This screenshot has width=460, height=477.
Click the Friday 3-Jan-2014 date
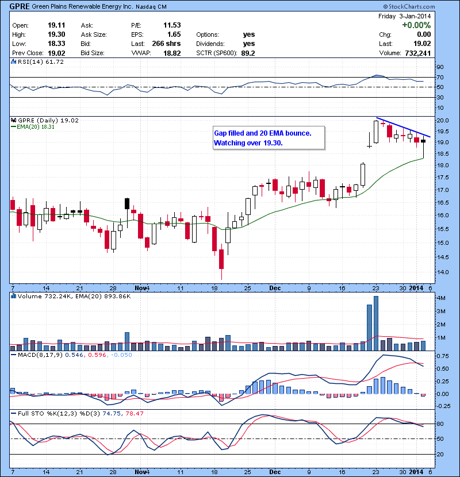click(404, 16)
